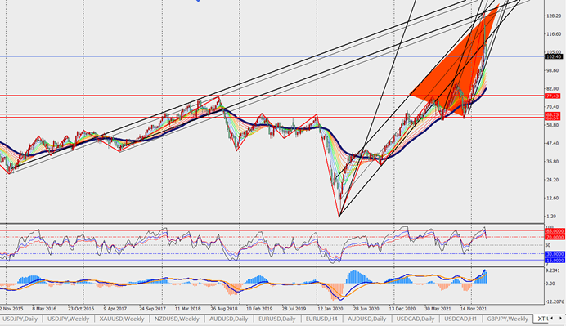Click the current price label 102.40
The height and width of the screenshot is (326, 566).
pyautogui.click(x=554, y=56)
